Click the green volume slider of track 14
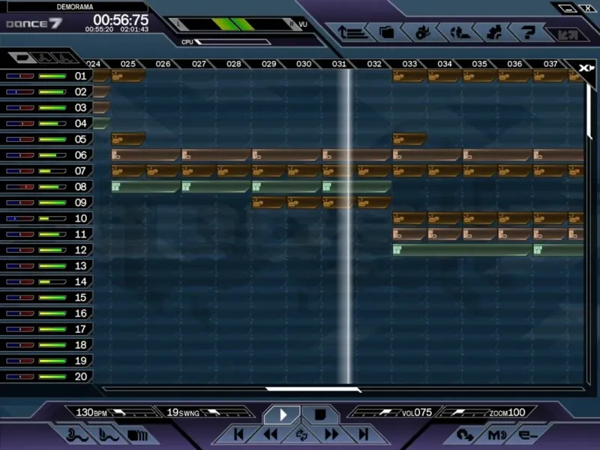This screenshot has width=600, height=450. pos(52,282)
